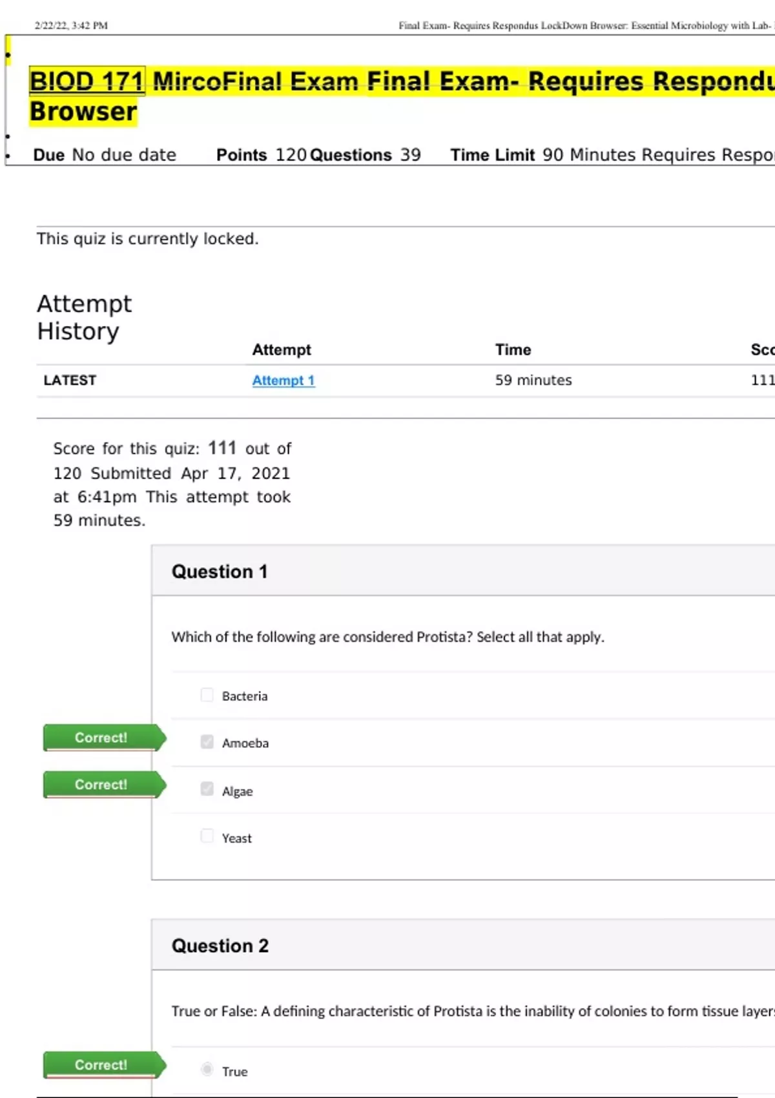The image size is (775, 1098).
Task: Click the 2/22/22 timestamp in page header
Action: point(71,26)
